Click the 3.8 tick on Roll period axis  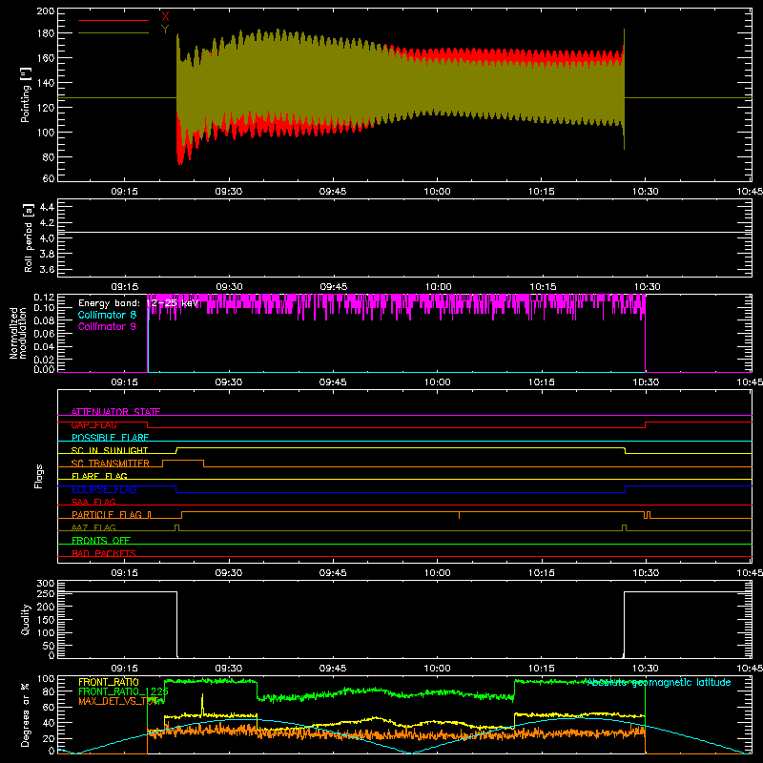[47, 254]
